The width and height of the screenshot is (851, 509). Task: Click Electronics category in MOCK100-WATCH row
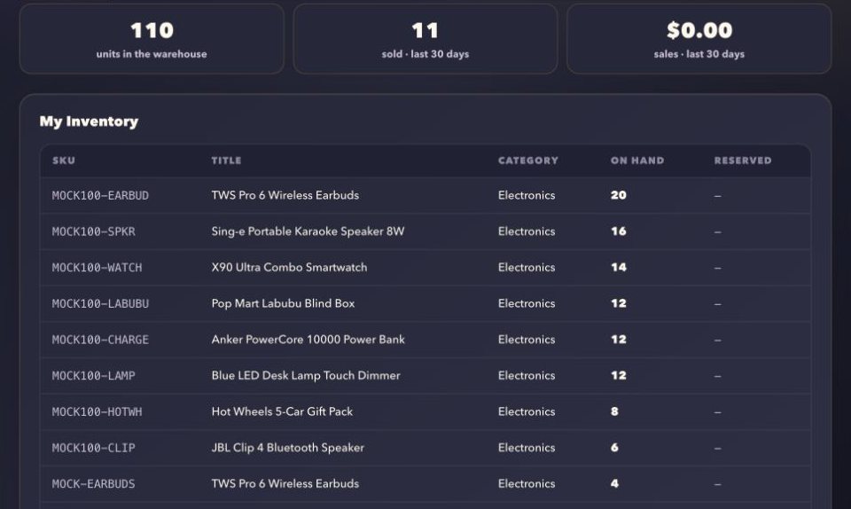[x=527, y=267]
